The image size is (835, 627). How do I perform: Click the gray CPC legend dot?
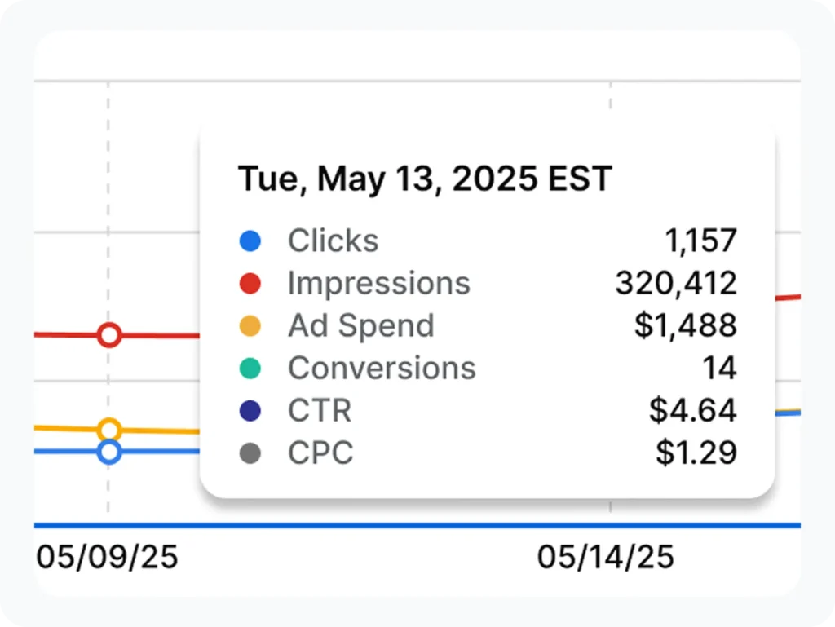250,453
